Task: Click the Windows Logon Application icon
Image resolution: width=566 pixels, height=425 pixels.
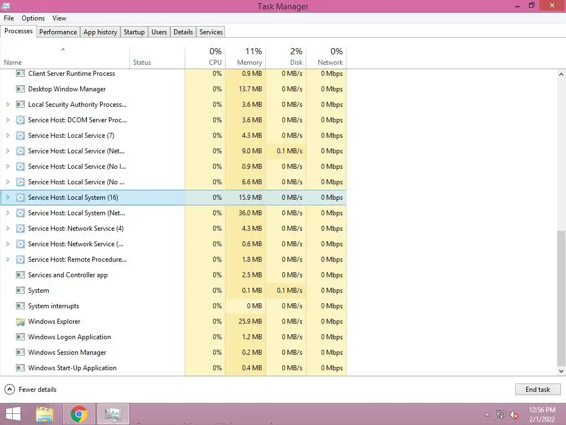Action: click(20, 337)
